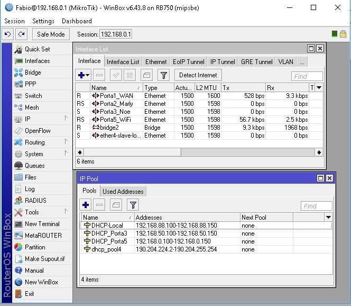351x306 pixels.
Task: Expand the IP submenu in sidebar
Action: [x=42, y=119]
